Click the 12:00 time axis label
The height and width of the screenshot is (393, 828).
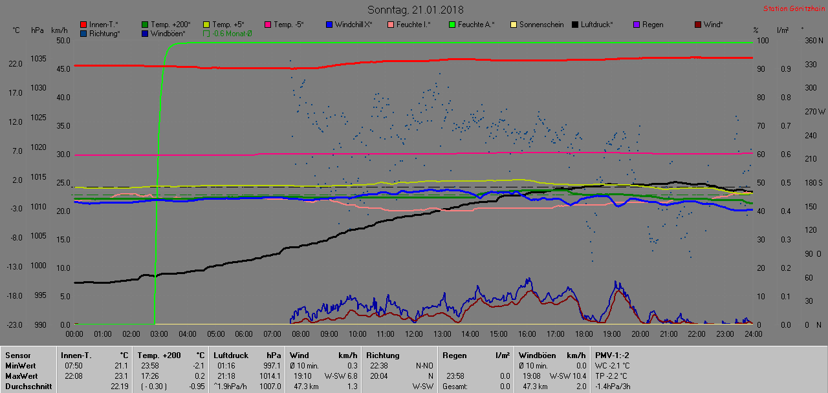pyautogui.click(x=413, y=334)
